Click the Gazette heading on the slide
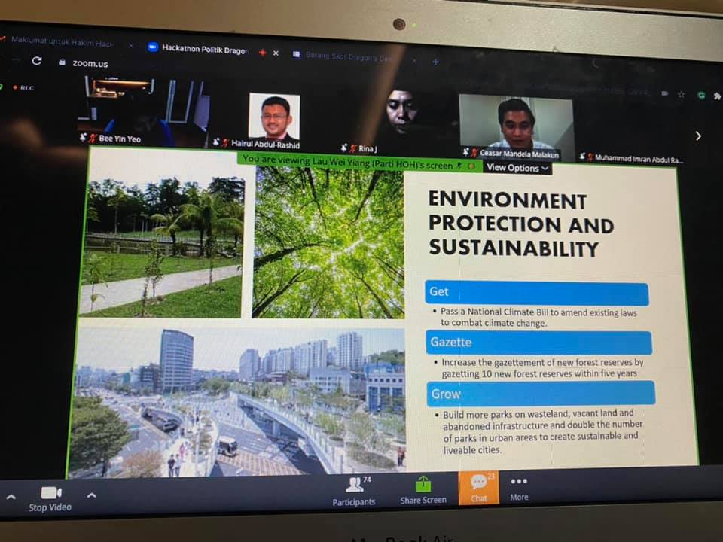Screen dimensions: 723x542 [x=538, y=343]
